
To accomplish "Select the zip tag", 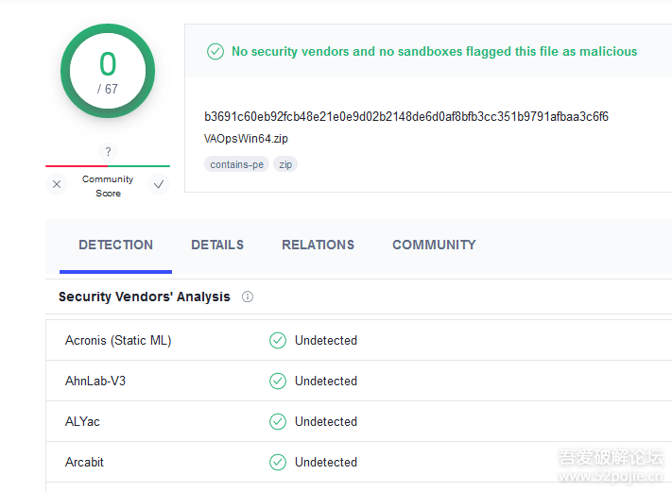I will pyautogui.click(x=284, y=164).
